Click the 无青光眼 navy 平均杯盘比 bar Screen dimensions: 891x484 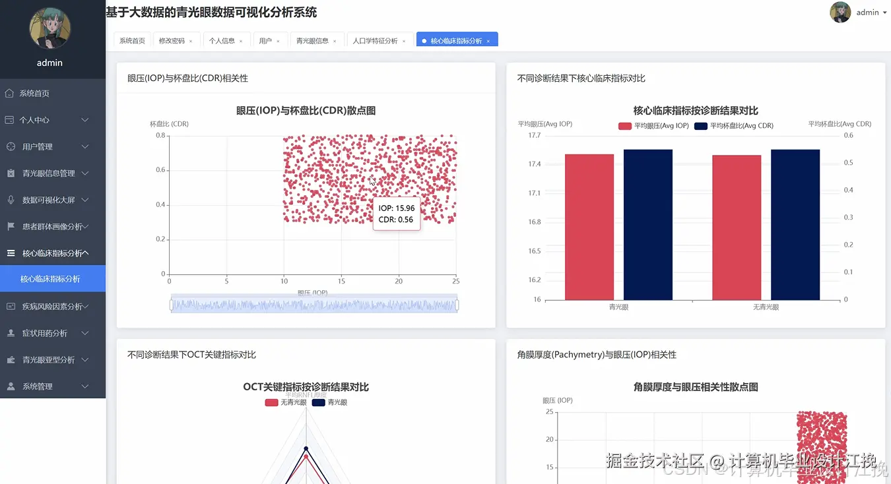795,224
